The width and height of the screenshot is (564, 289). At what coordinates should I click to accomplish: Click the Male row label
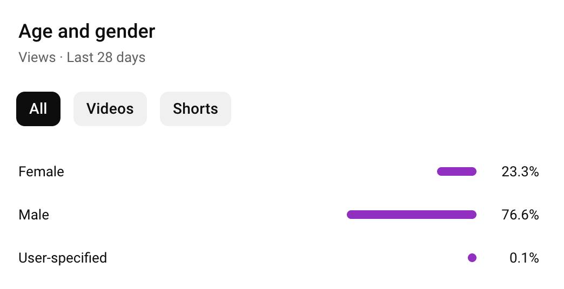[x=33, y=215]
